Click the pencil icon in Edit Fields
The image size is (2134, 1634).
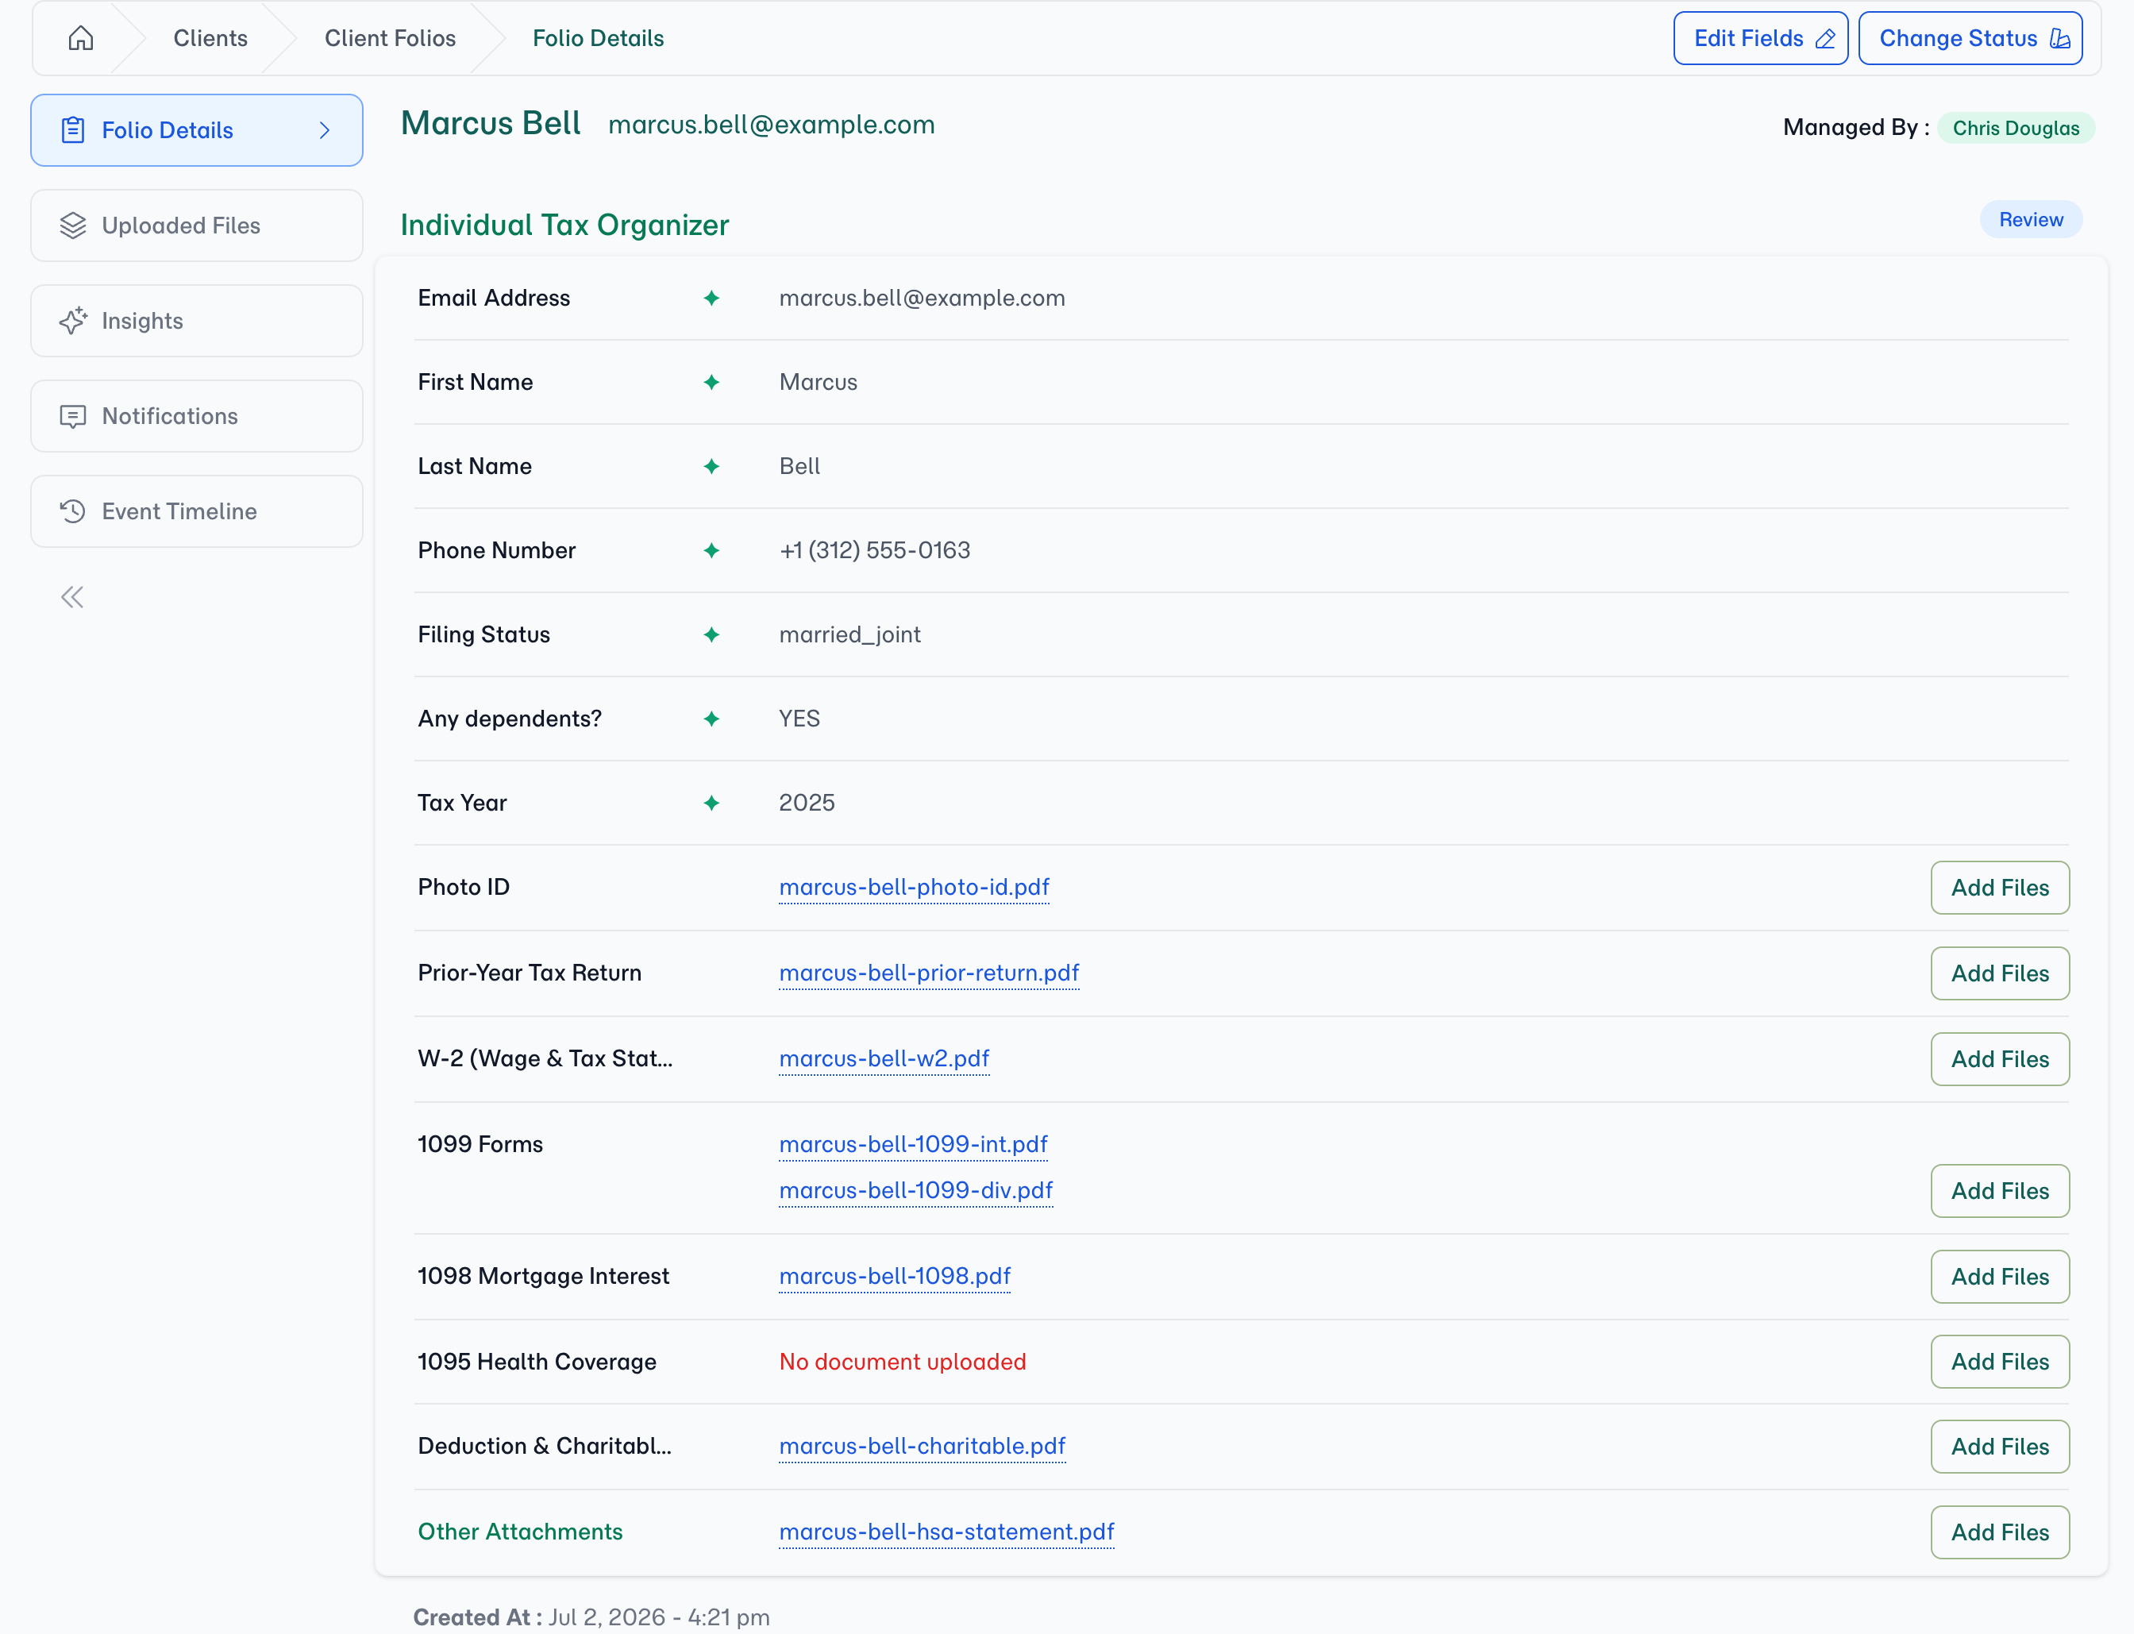click(x=1824, y=38)
